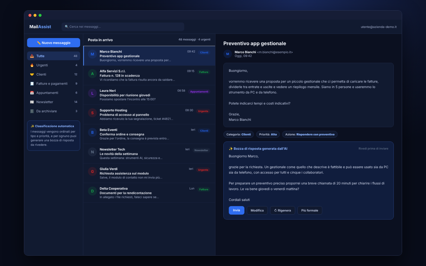Viewport: 426px width, 266px height.
Task: Click the Priorità: Alta chip
Action: [x=268, y=134]
